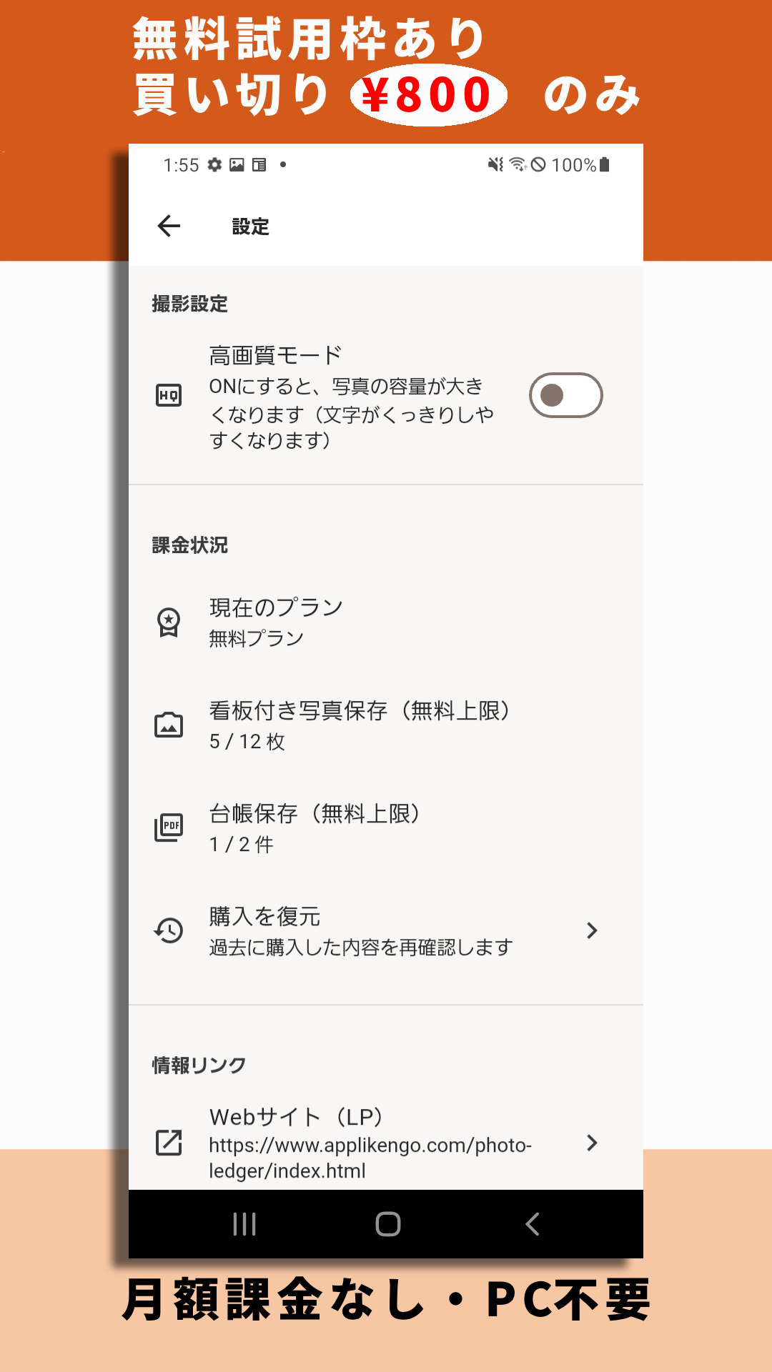Click the external-link icon next to Webサイト
Viewport: 772px width, 1372px height.
[168, 1143]
